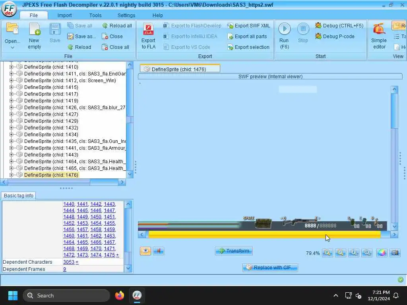The image size is (407, 305).
Task: Expand DefineSprite (chid: 1434) node
Action: click(11, 134)
